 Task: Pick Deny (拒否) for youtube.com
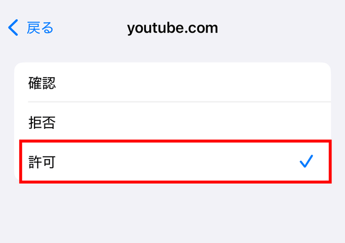click(172, 121)
